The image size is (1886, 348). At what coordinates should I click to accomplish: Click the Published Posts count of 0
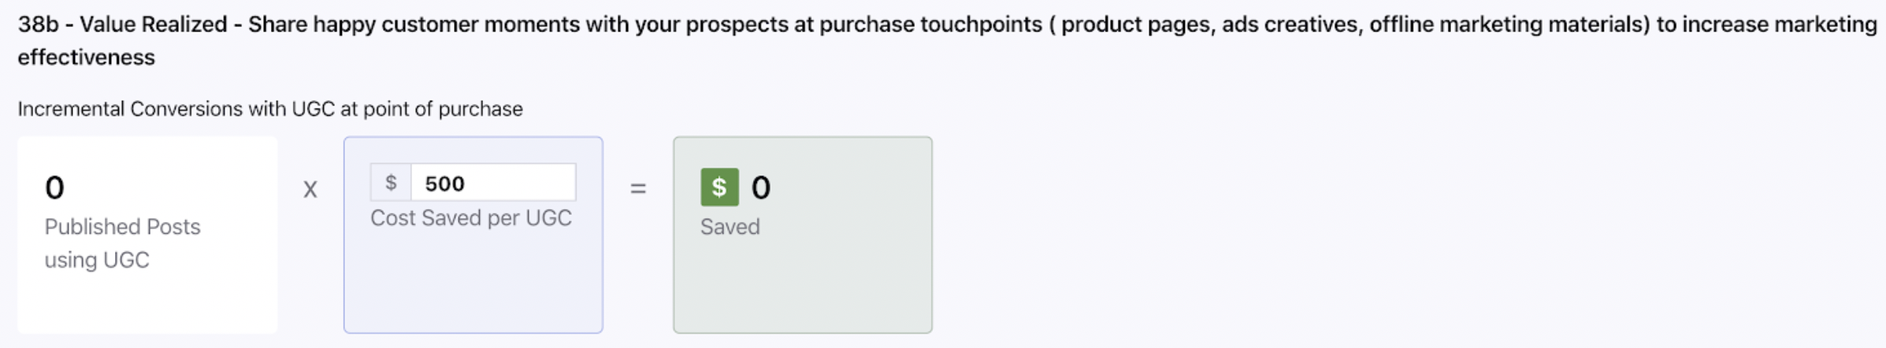(54, 187)
